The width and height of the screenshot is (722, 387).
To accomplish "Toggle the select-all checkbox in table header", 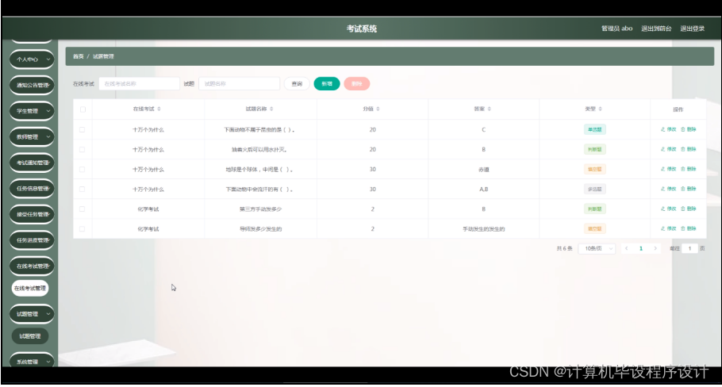I will click(x=83, y=109).
